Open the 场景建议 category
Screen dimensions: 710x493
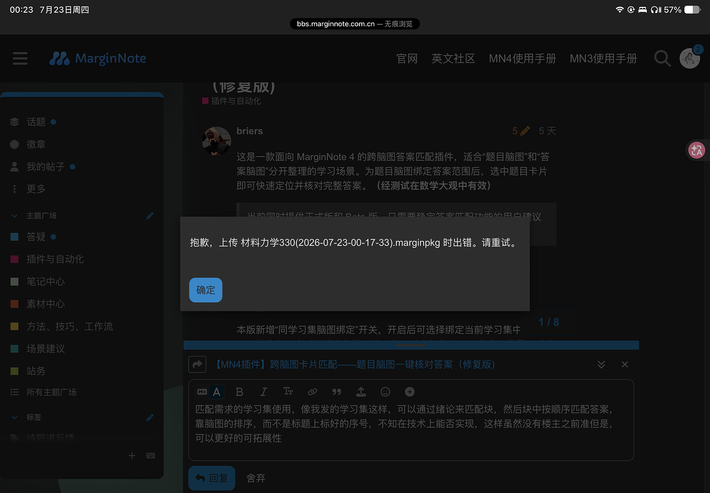click(x=45, y=349)
